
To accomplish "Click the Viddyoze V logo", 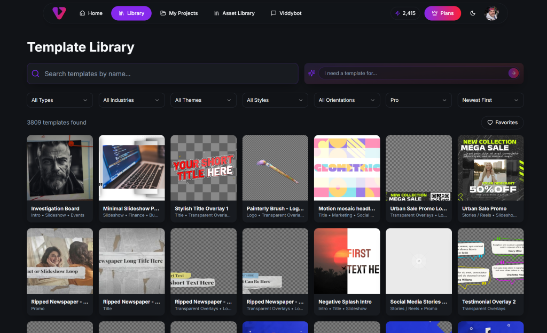I will point(59,13).
